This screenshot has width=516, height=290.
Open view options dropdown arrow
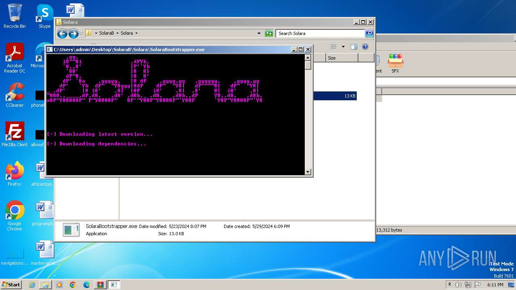(x=343, y=47)
